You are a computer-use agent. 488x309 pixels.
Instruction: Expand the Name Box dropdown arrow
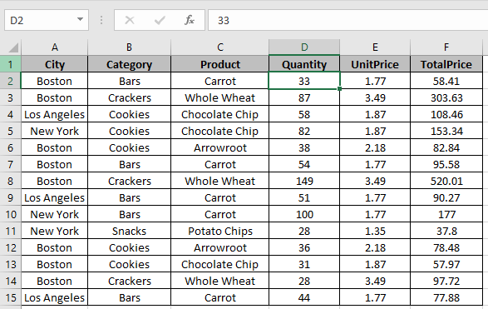click(x=80, y=20)
